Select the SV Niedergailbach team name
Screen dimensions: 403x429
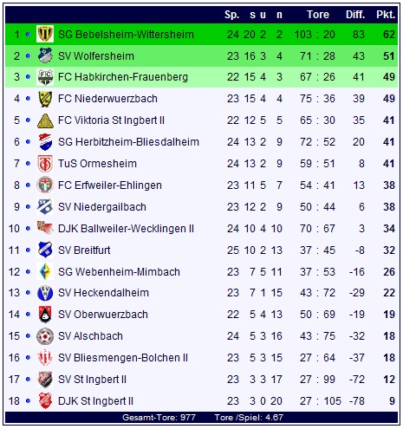[x=102, y=207]
